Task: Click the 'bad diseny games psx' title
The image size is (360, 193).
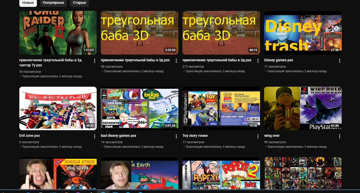Action: pos(119,136)
